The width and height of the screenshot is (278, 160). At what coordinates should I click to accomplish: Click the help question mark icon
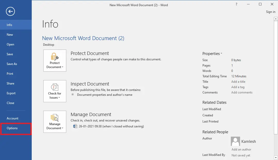236,4
